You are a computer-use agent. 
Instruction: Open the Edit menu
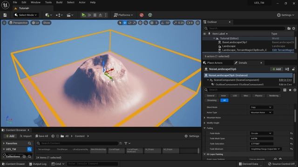coord(24,2)
